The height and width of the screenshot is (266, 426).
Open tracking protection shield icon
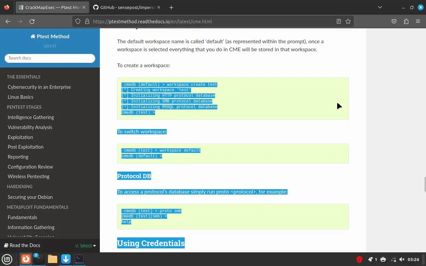[78, 21]
